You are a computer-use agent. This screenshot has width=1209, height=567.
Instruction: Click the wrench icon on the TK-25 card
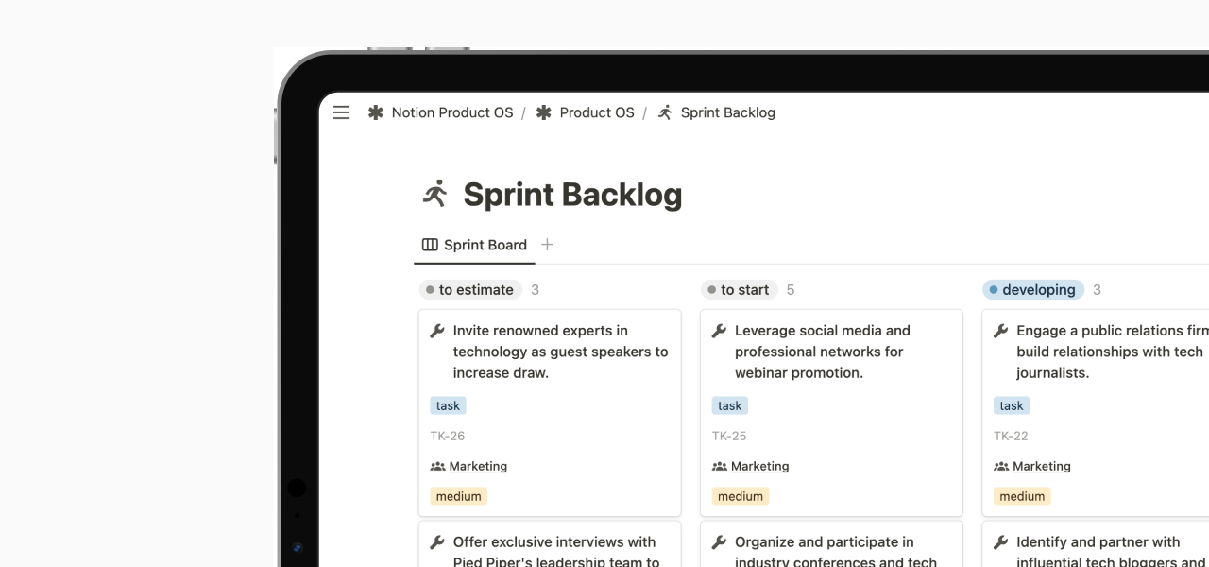pyautogui.click(x=718, y=331)
